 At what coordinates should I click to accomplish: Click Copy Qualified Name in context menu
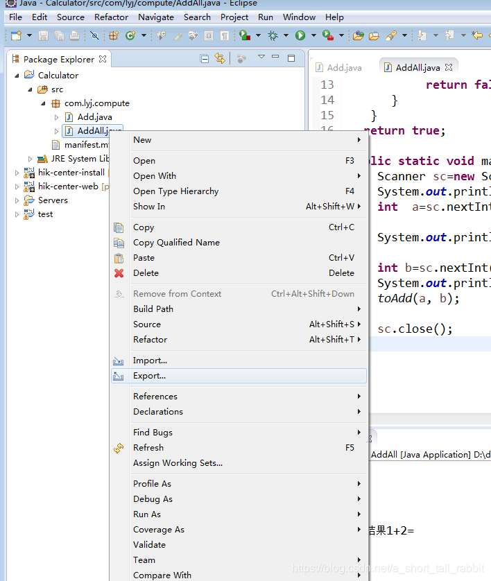pos(239,243)
